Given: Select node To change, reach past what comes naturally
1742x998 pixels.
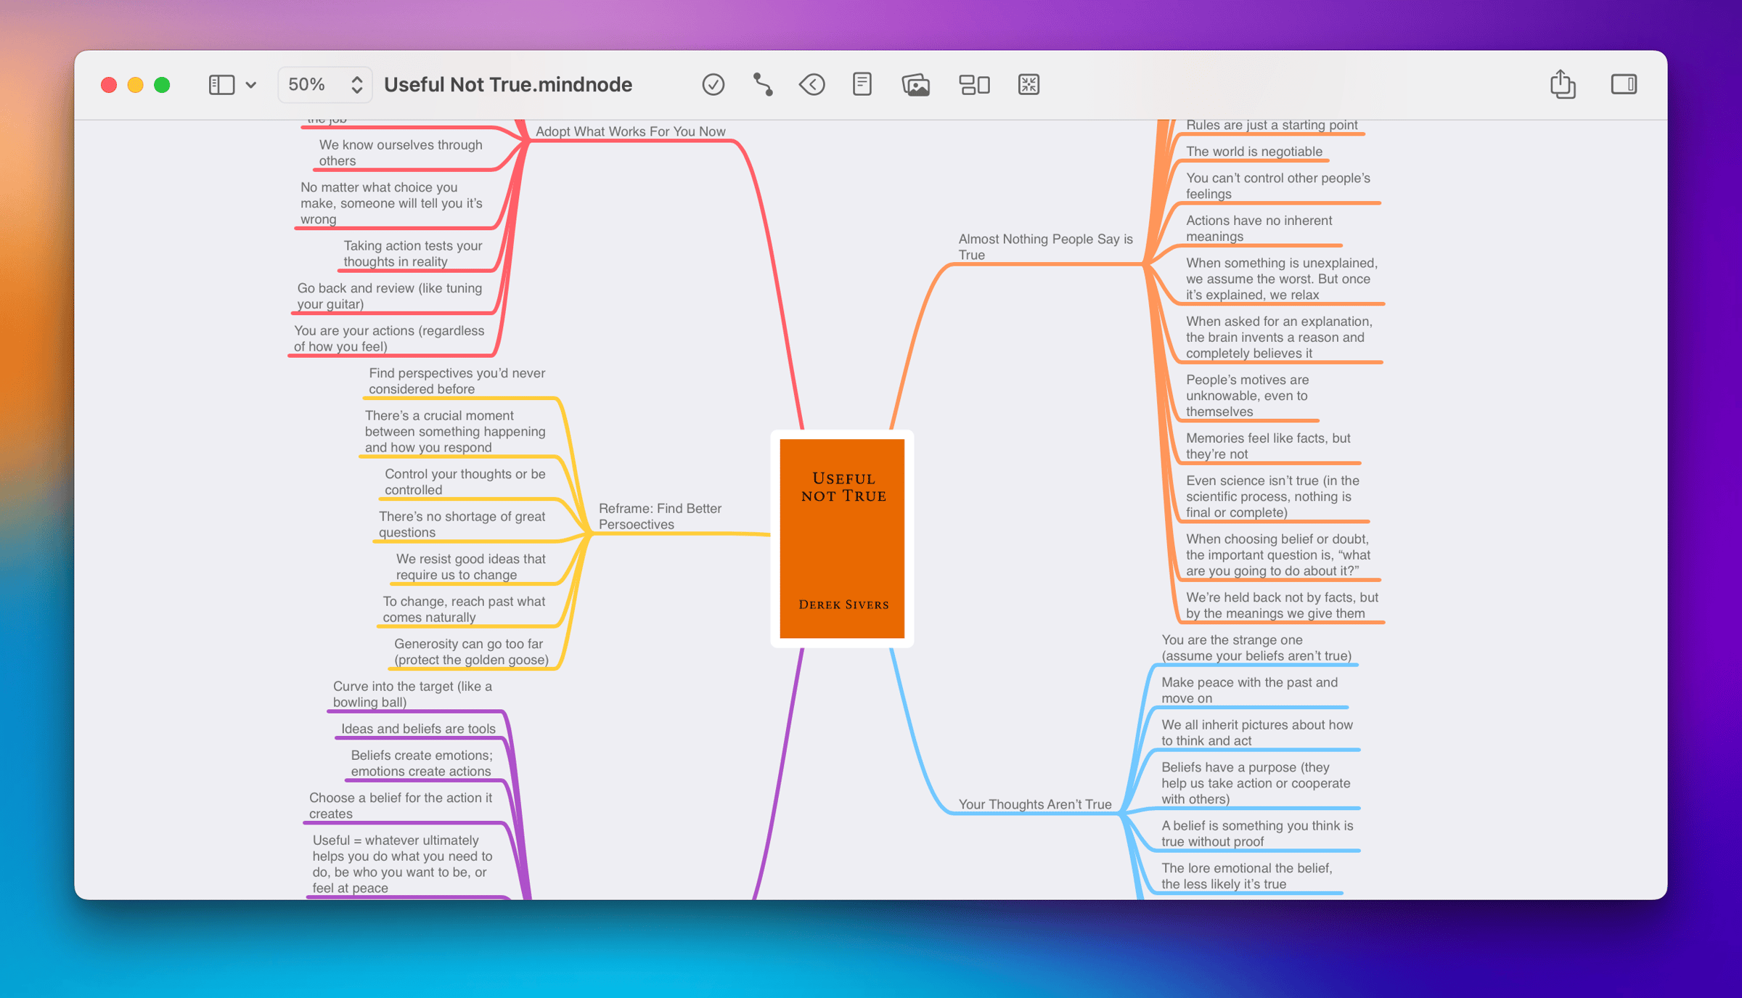Looking at the screenshot, I should [464, 609].
